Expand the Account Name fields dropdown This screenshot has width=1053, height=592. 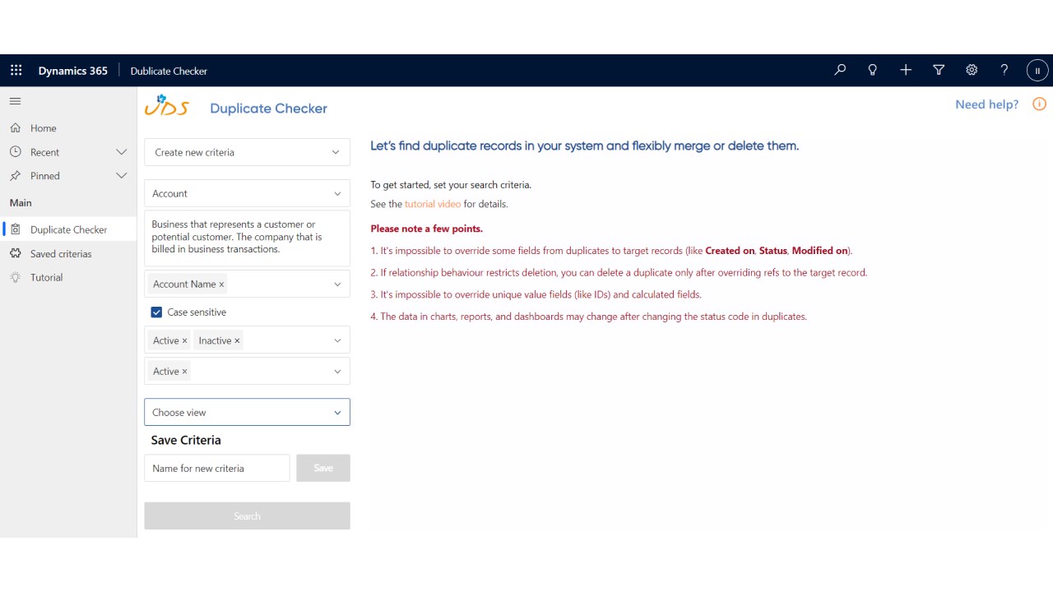(337, 284)
